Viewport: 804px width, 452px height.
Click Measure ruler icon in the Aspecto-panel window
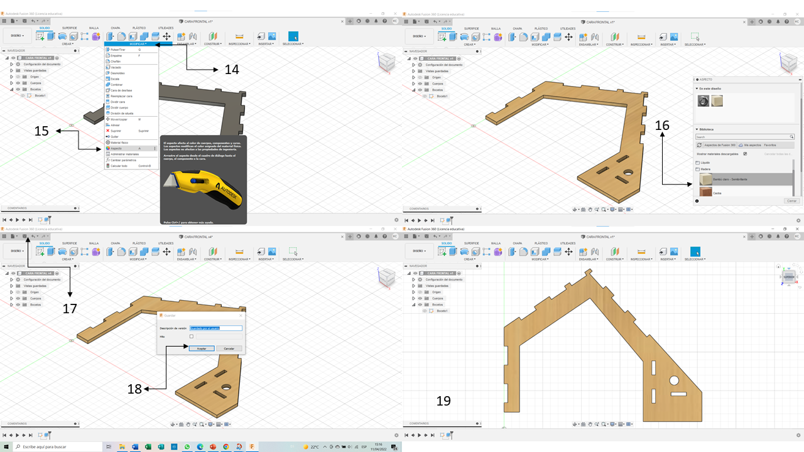tap(641, 37)
